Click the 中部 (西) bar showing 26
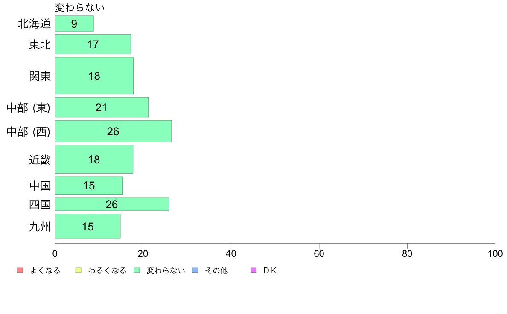The width and height of the screenshot is (507, 314). (113, 131)
